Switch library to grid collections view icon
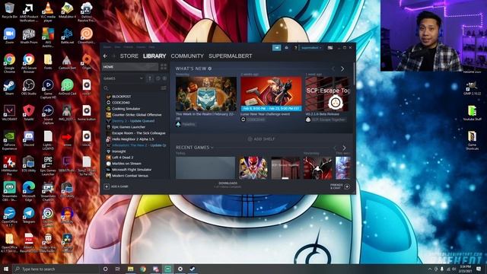487x274 pixels. coord(164,67)
